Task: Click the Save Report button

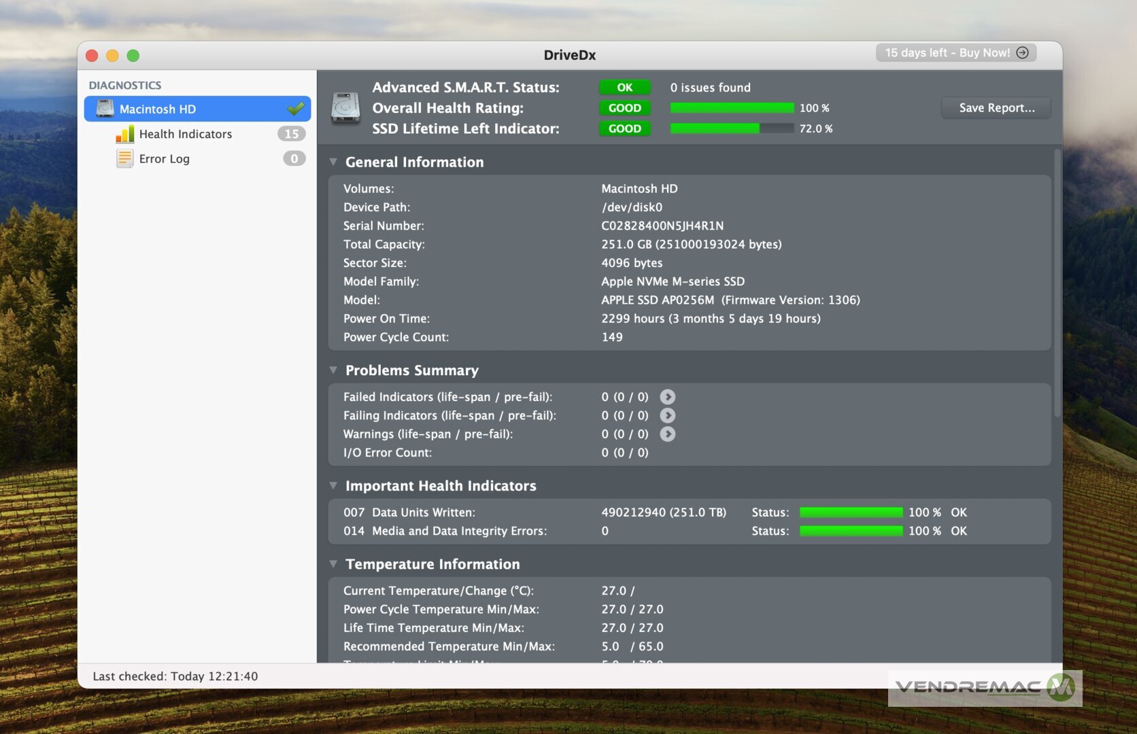Action: 996,108
